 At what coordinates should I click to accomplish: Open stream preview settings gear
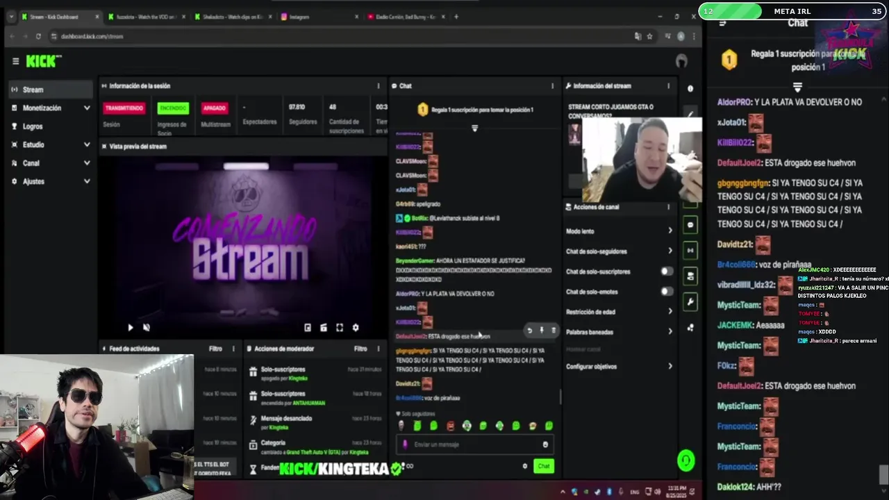[356, 328]
